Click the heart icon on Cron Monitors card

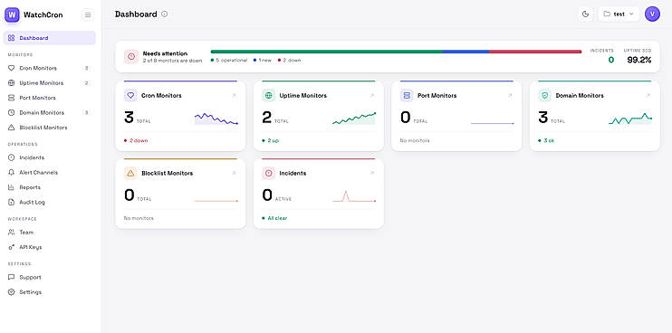(130, 95)
